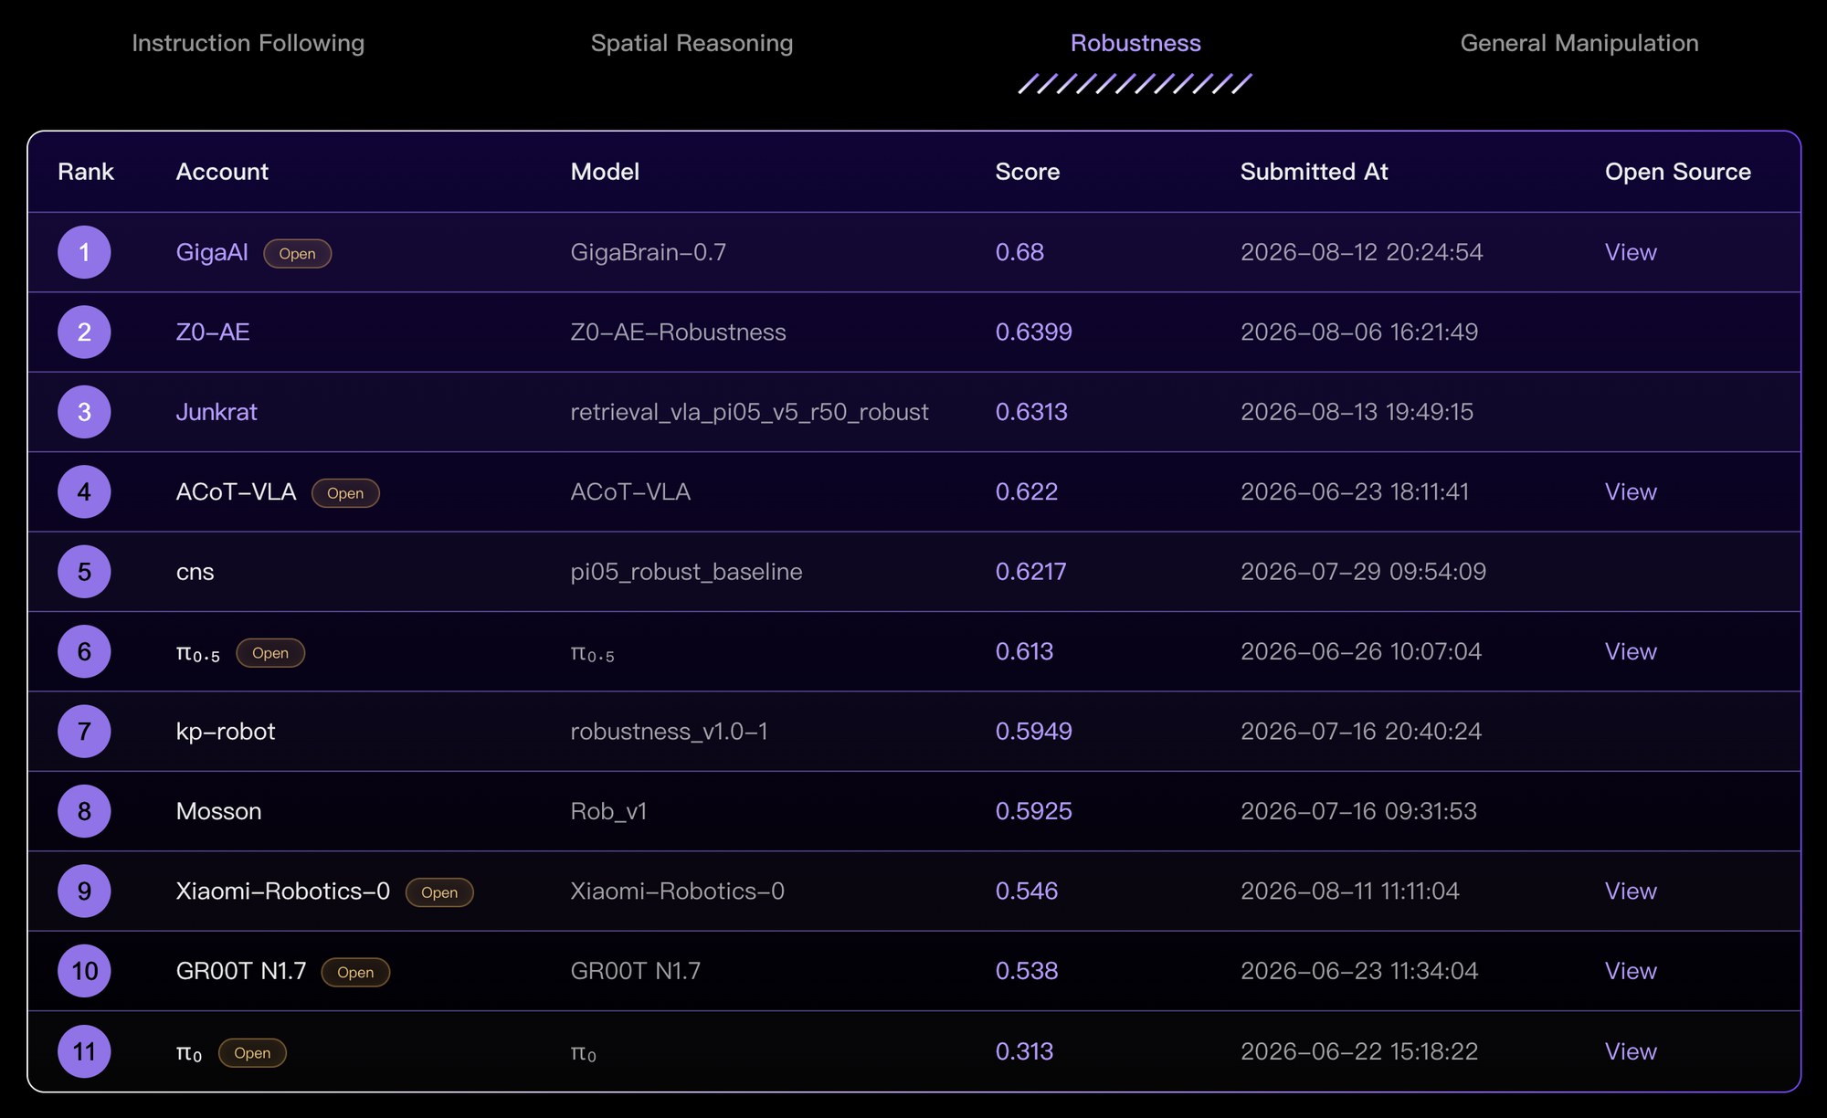Click the Xiaomi-Robotics-0 account name

coord(283,891)
